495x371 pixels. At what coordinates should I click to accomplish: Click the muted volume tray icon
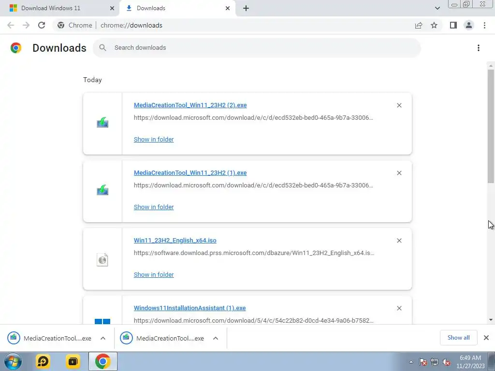[446, 362]
